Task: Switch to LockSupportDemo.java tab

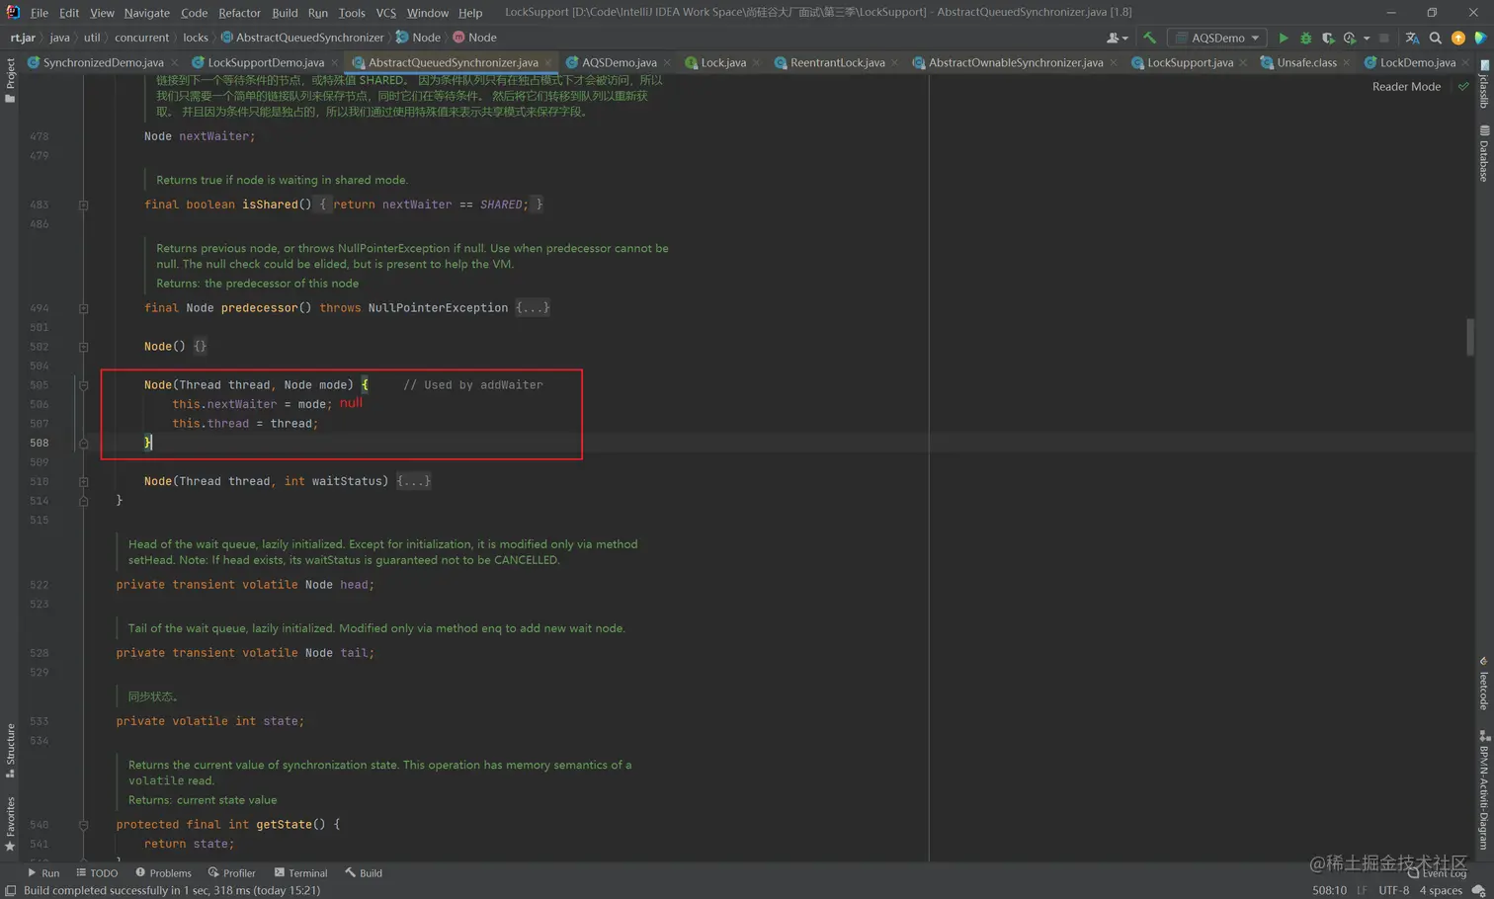Action: pyautogui.click(x=265, y=62)
